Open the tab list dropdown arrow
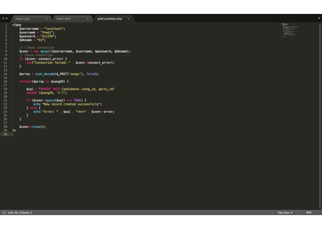The height and width of the screenshot is (229, 322). coord(319,19)
